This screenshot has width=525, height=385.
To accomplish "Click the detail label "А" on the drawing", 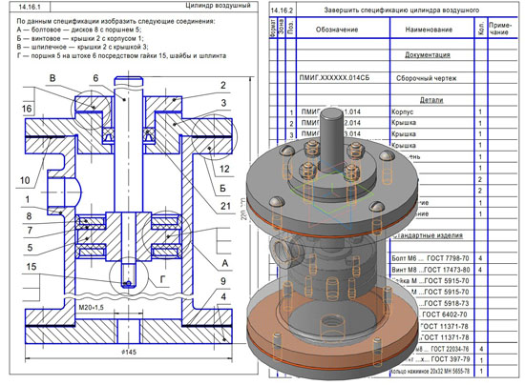I will 225,263.
